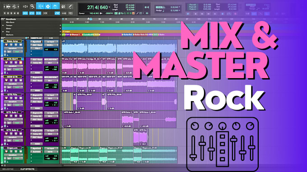This screenshot has width=307, height=172.
Task: Open GTR Solo 1 track view selector
Action: pyautogui.click(x=13, y=119)
